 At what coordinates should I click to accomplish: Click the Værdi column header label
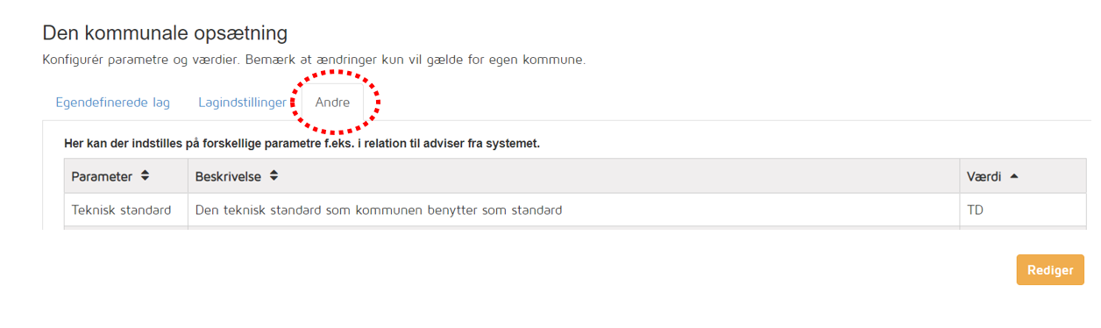point(984,176)
